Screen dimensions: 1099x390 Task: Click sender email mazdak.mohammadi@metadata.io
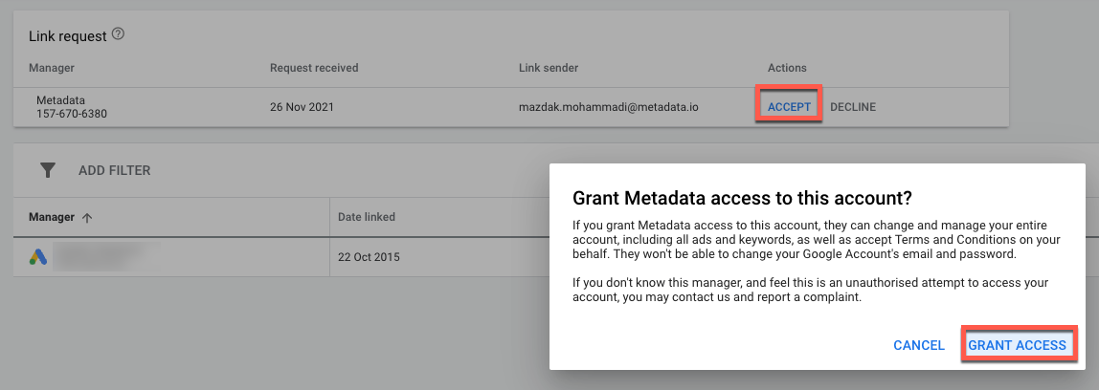pyautogui.click(x=608, y=107)
